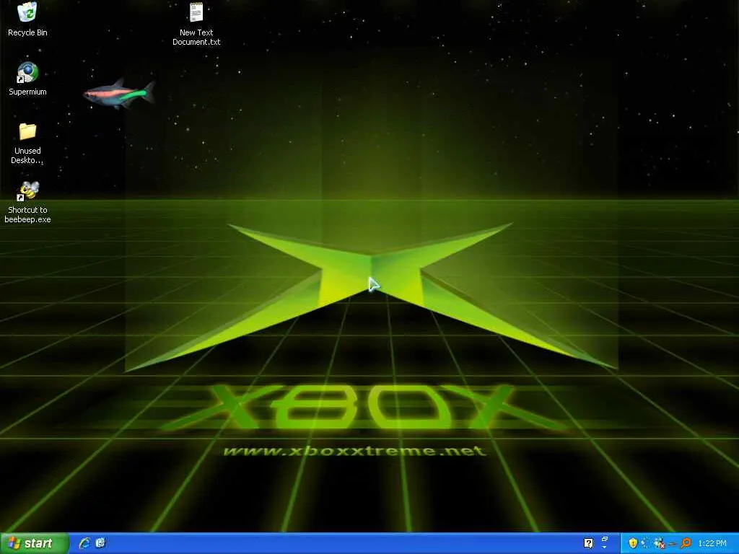Open the language bar options arrow
This screenshot has height=554, width=739.
[x=605, y=548]
